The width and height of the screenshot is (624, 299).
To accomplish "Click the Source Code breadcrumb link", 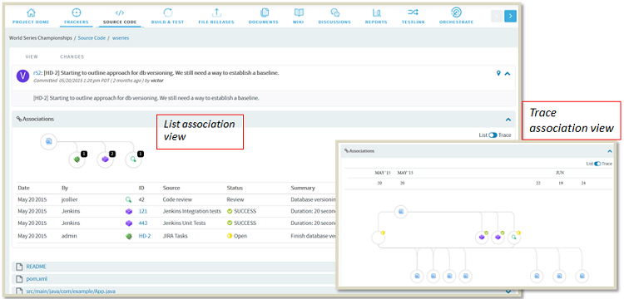I will pyautogui.click(x=92, y=38).
